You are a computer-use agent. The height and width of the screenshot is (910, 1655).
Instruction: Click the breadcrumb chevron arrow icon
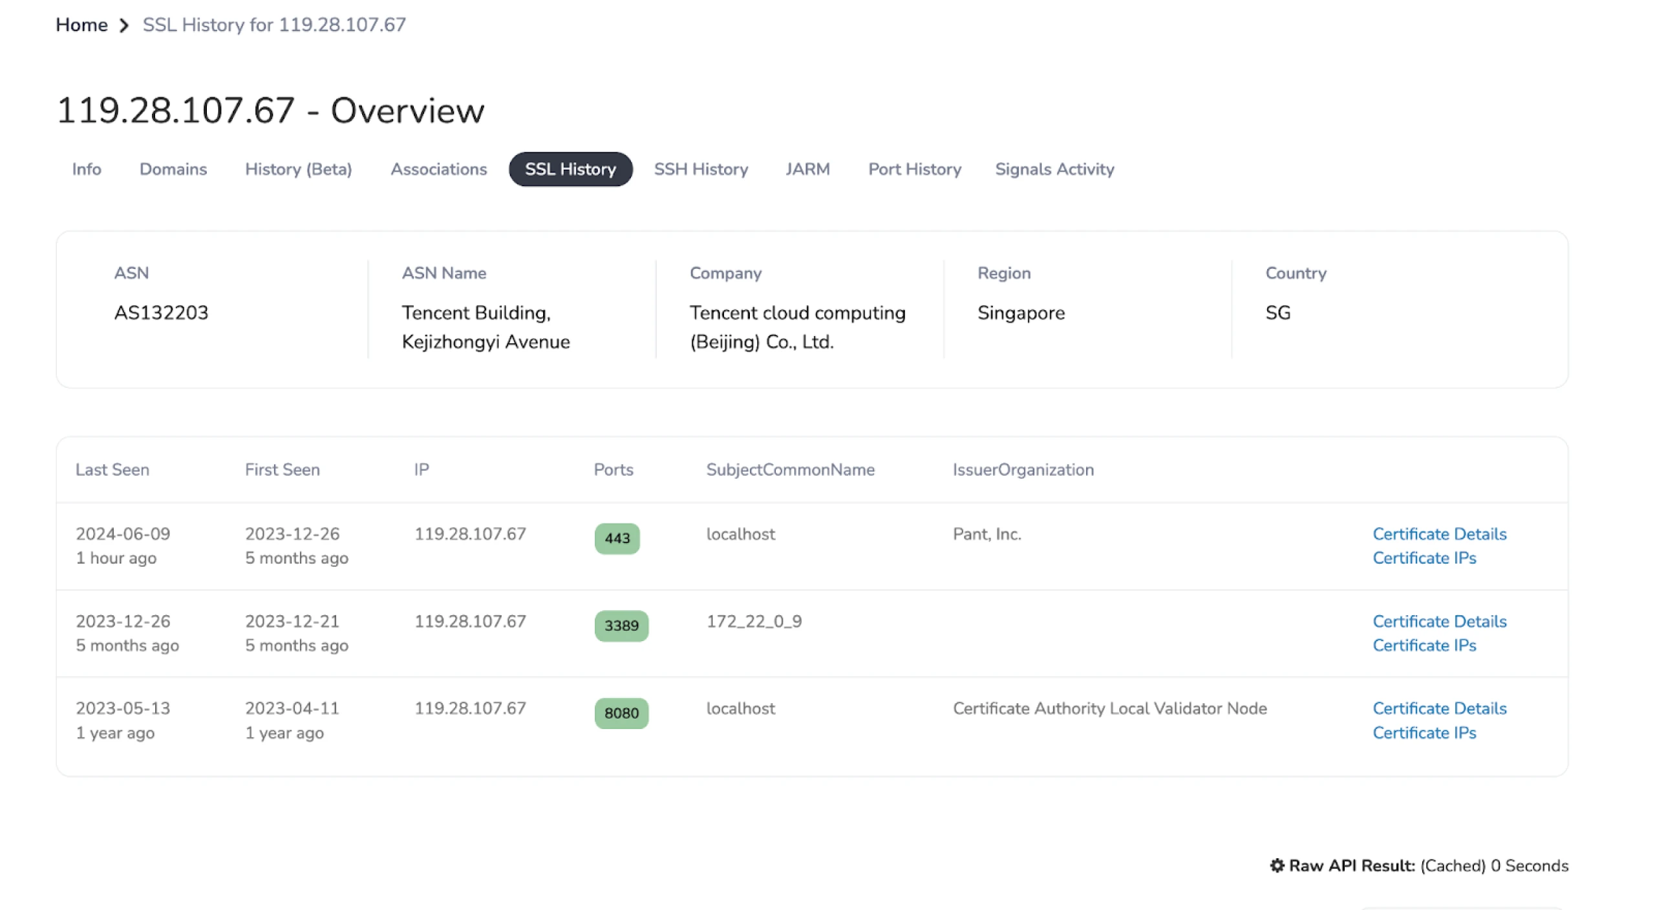pyautogui.click(x=124, y=25)
